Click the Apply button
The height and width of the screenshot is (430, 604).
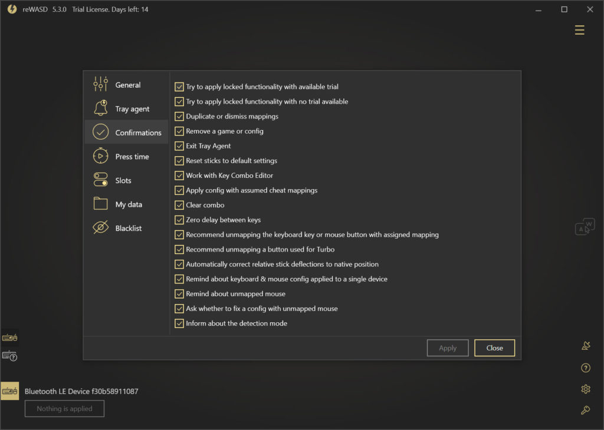448,348
